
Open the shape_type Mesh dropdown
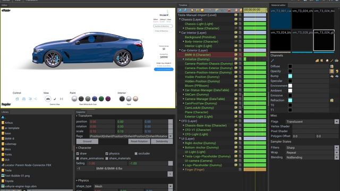(x=171, y=186)
